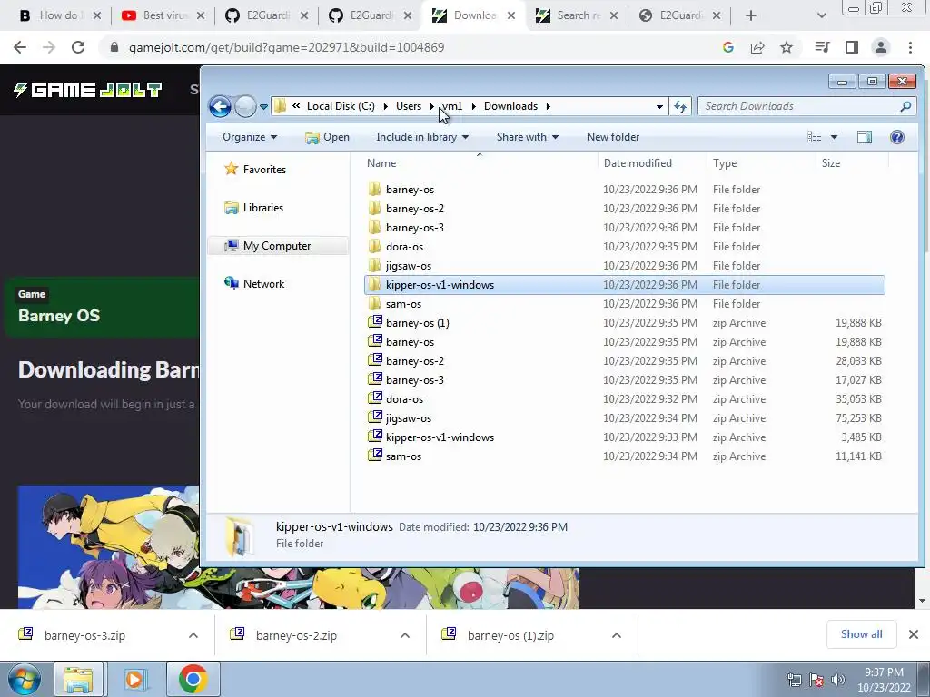Click the Open toolbar button
Screen dimensions: 930x697
[327, 137]
